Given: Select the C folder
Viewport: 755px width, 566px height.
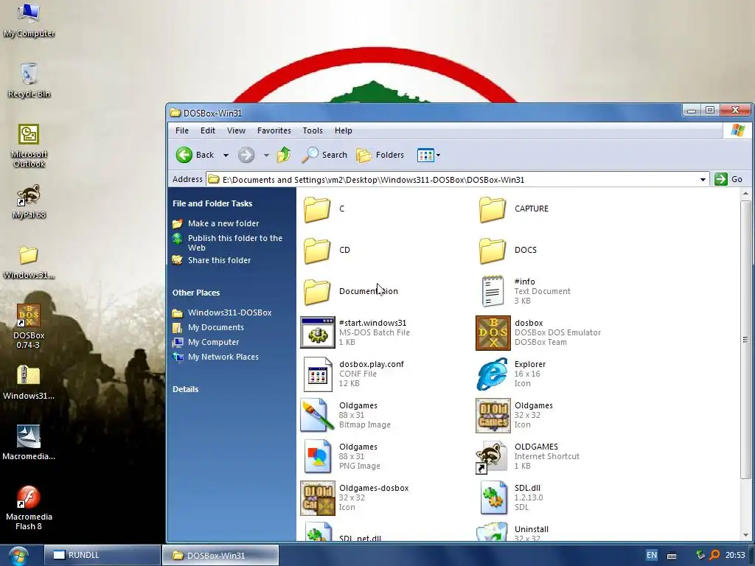Looking at the screenshot, I should [324, 209].
